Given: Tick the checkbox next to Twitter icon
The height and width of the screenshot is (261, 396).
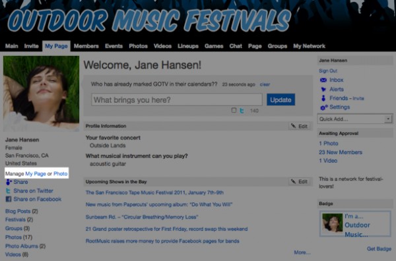Looking at the screenshot, I should (234, 110).
